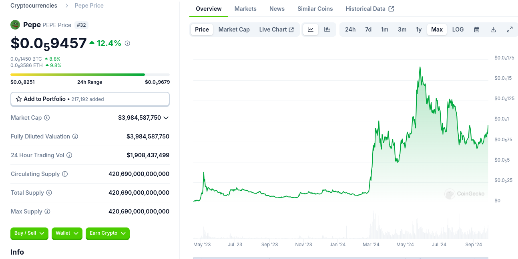Screen dimensions: 518x259
Task: Set chart range to 24h
Action: pos(350,30)
